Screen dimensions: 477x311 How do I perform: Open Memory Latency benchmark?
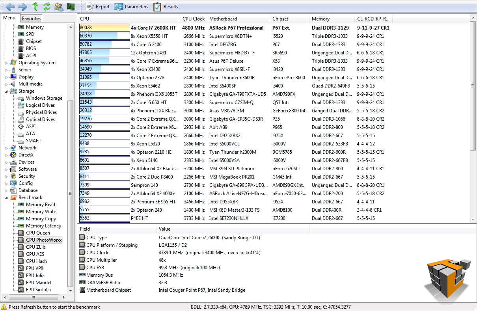43,226
